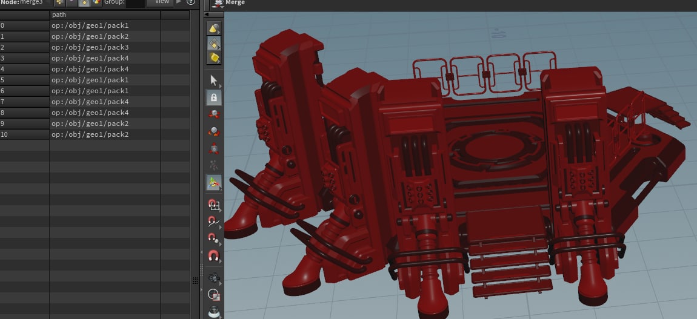Activate the camera View tool
The height and width of the screenshot is (319, 697).
coord(214,278)
